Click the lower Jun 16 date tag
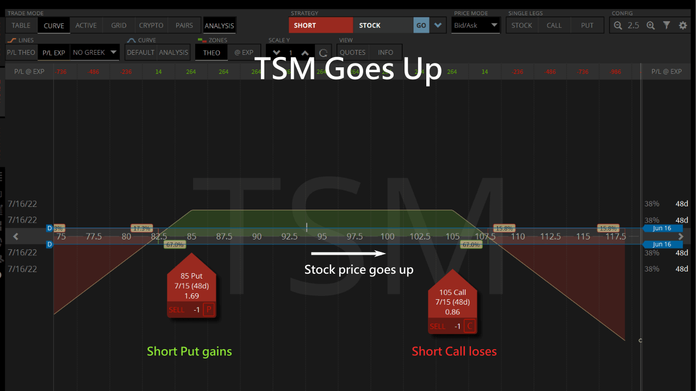 point(662,244)
